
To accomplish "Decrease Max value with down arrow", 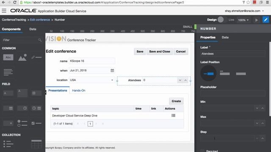I will click(x=257, y=123).
